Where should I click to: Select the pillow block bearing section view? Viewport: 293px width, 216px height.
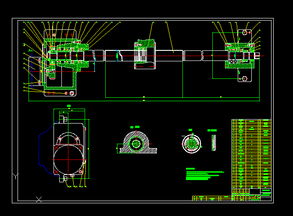(138, 142)
